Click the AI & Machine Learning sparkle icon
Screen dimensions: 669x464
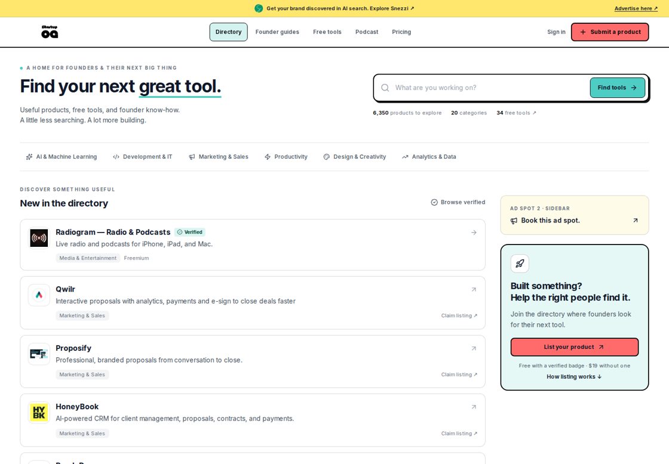tap(29, 157)
